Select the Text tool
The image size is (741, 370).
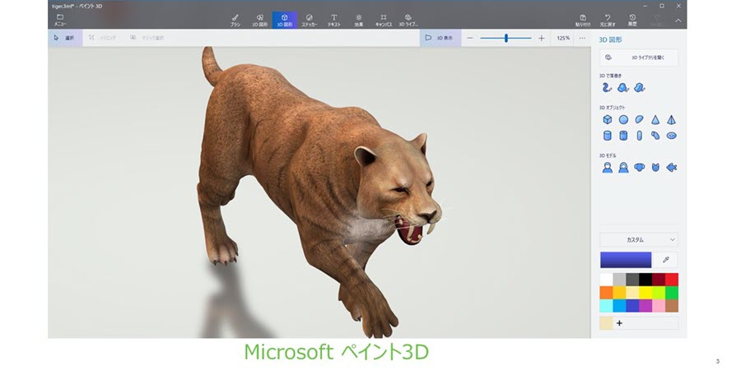coord(333,19)
